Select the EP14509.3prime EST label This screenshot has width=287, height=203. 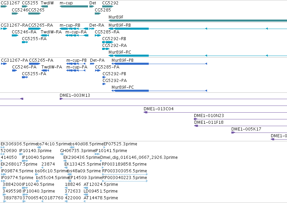(85, 178)
